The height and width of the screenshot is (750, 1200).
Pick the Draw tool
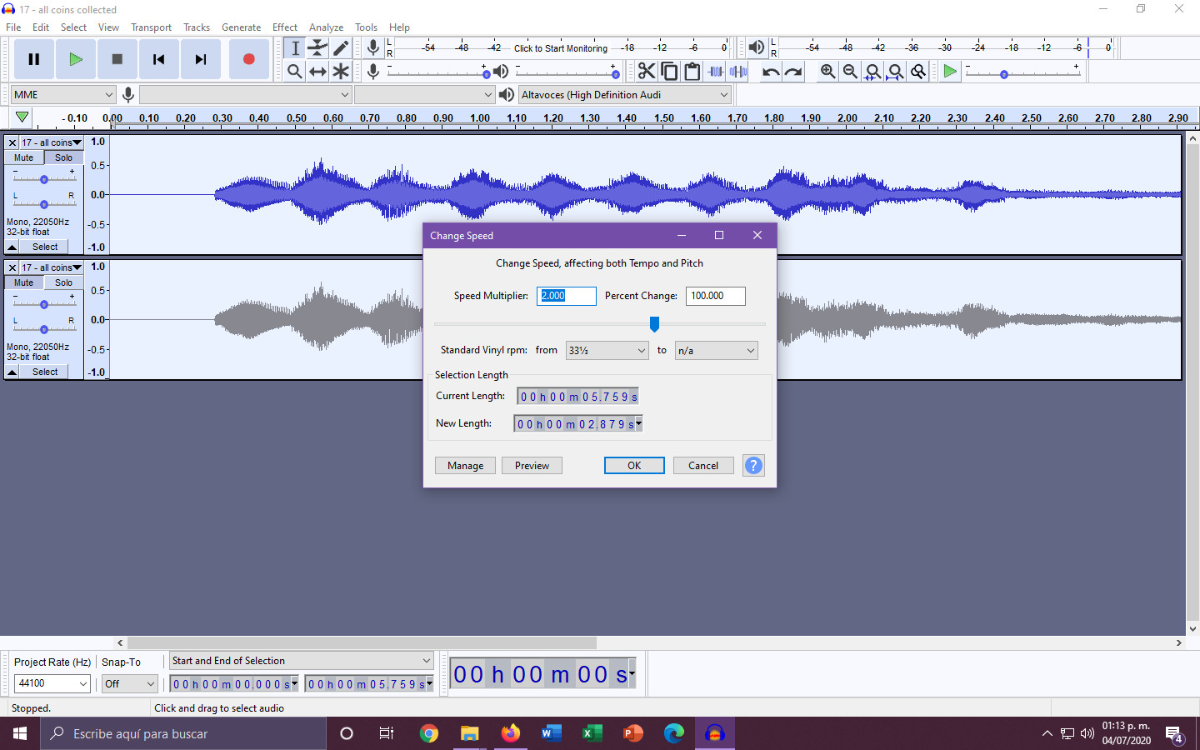pos(341,48)
